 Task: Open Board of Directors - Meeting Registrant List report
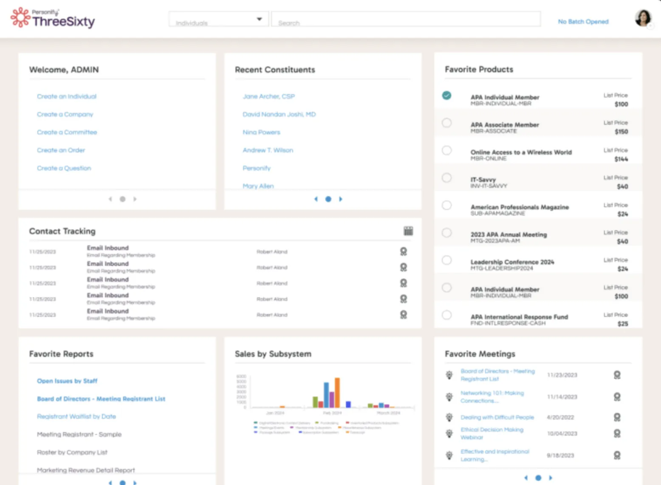coord(101,399)
